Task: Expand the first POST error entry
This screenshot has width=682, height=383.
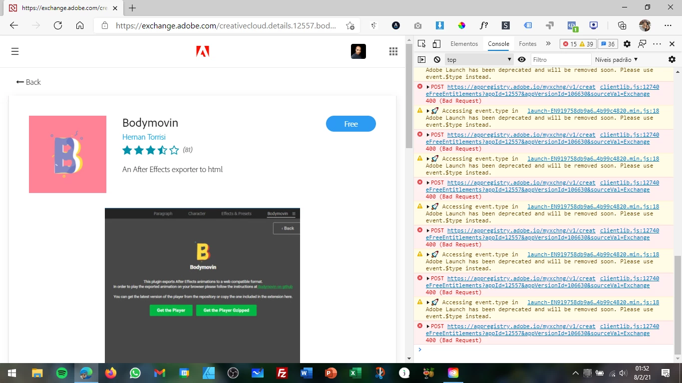Action: coord(428,87)
